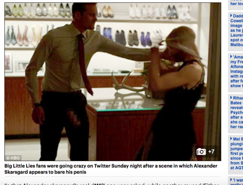Click the arrow bullet beside the 'Ama story
The image size is (243, 185).
[231, 57]
